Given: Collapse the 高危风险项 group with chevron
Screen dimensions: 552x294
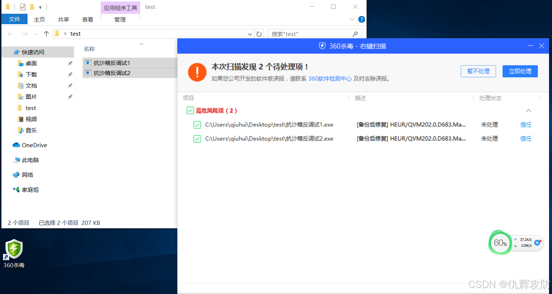Looking at the screenshot, I should (x=529, y=111).
